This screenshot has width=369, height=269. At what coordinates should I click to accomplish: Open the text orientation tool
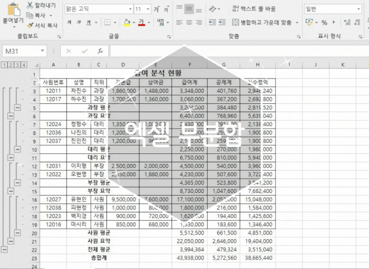pyautogui.click(x=212, y=9)
